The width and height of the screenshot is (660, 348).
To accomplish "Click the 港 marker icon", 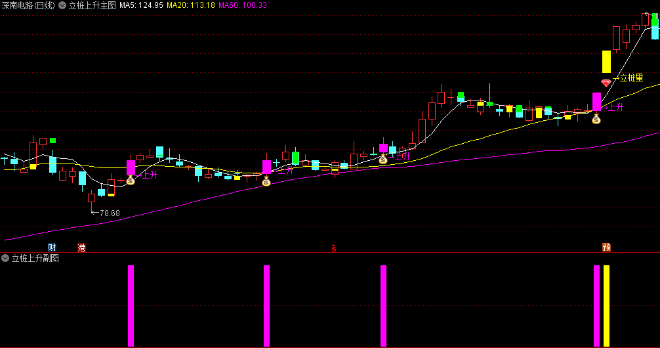I will (81, 248).
